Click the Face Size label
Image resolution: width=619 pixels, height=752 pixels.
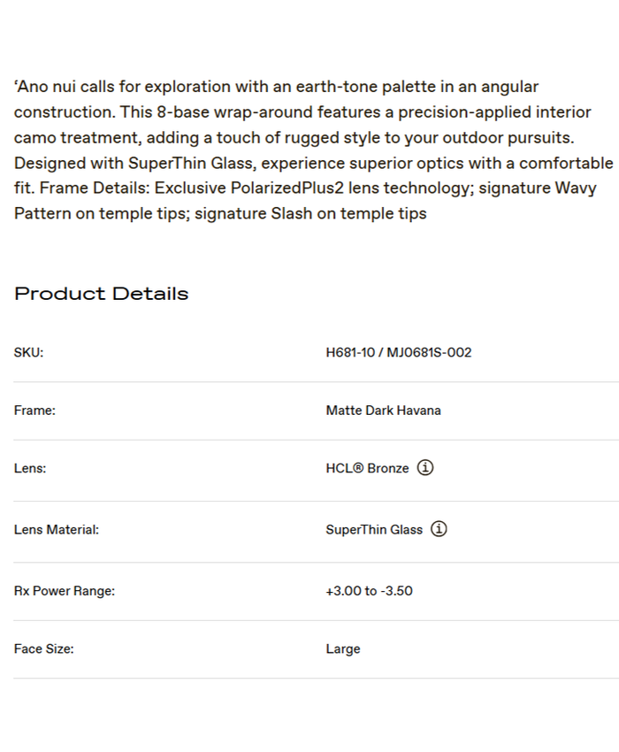point(43,648)
